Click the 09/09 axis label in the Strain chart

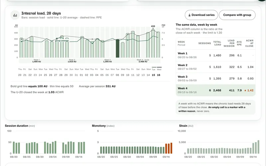pyautogui.click(x=240, y=157)
